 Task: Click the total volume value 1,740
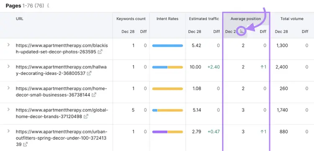click(x=282, y=110)
